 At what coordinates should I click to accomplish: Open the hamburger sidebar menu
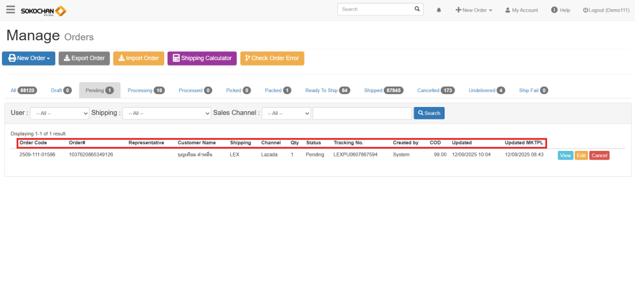(x=11, y=10)
